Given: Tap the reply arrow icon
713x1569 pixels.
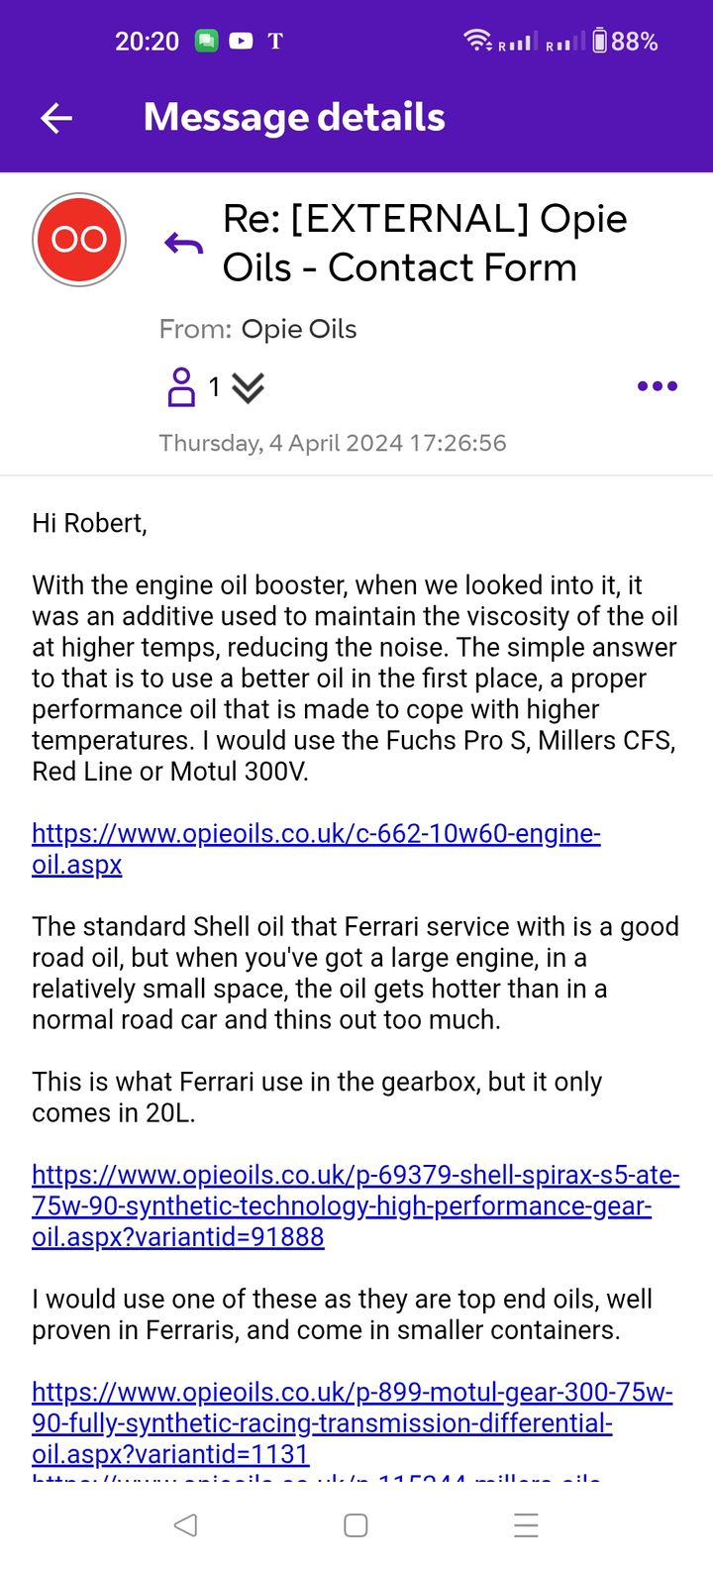Looking at the screenshot, I should tap(183, 243).
